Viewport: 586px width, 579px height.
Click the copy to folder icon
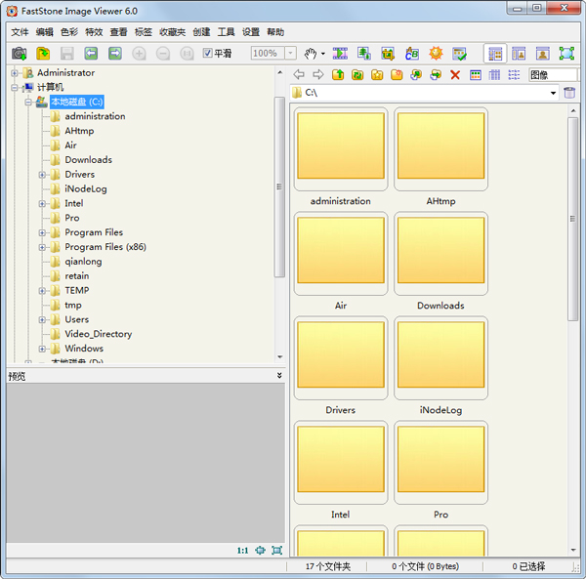(416, 75)
